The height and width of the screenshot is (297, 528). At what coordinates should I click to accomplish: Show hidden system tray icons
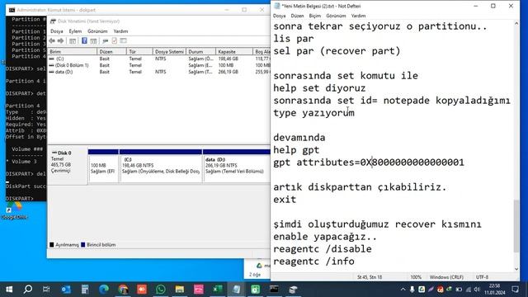[403, 290]
